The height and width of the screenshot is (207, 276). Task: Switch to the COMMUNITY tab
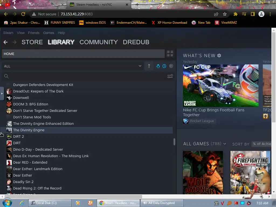click(99, 42)
